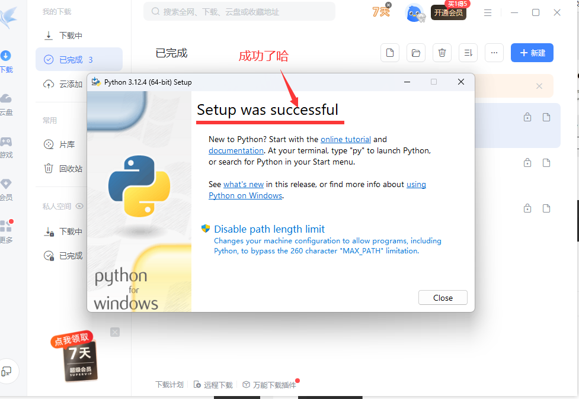The image size is (579, 399).
Task: Click the 下载 tab in left rail
Action: 6,62
